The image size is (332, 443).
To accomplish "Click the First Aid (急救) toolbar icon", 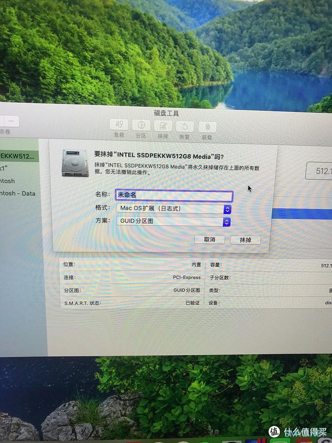I will click(x=119, y=125).
